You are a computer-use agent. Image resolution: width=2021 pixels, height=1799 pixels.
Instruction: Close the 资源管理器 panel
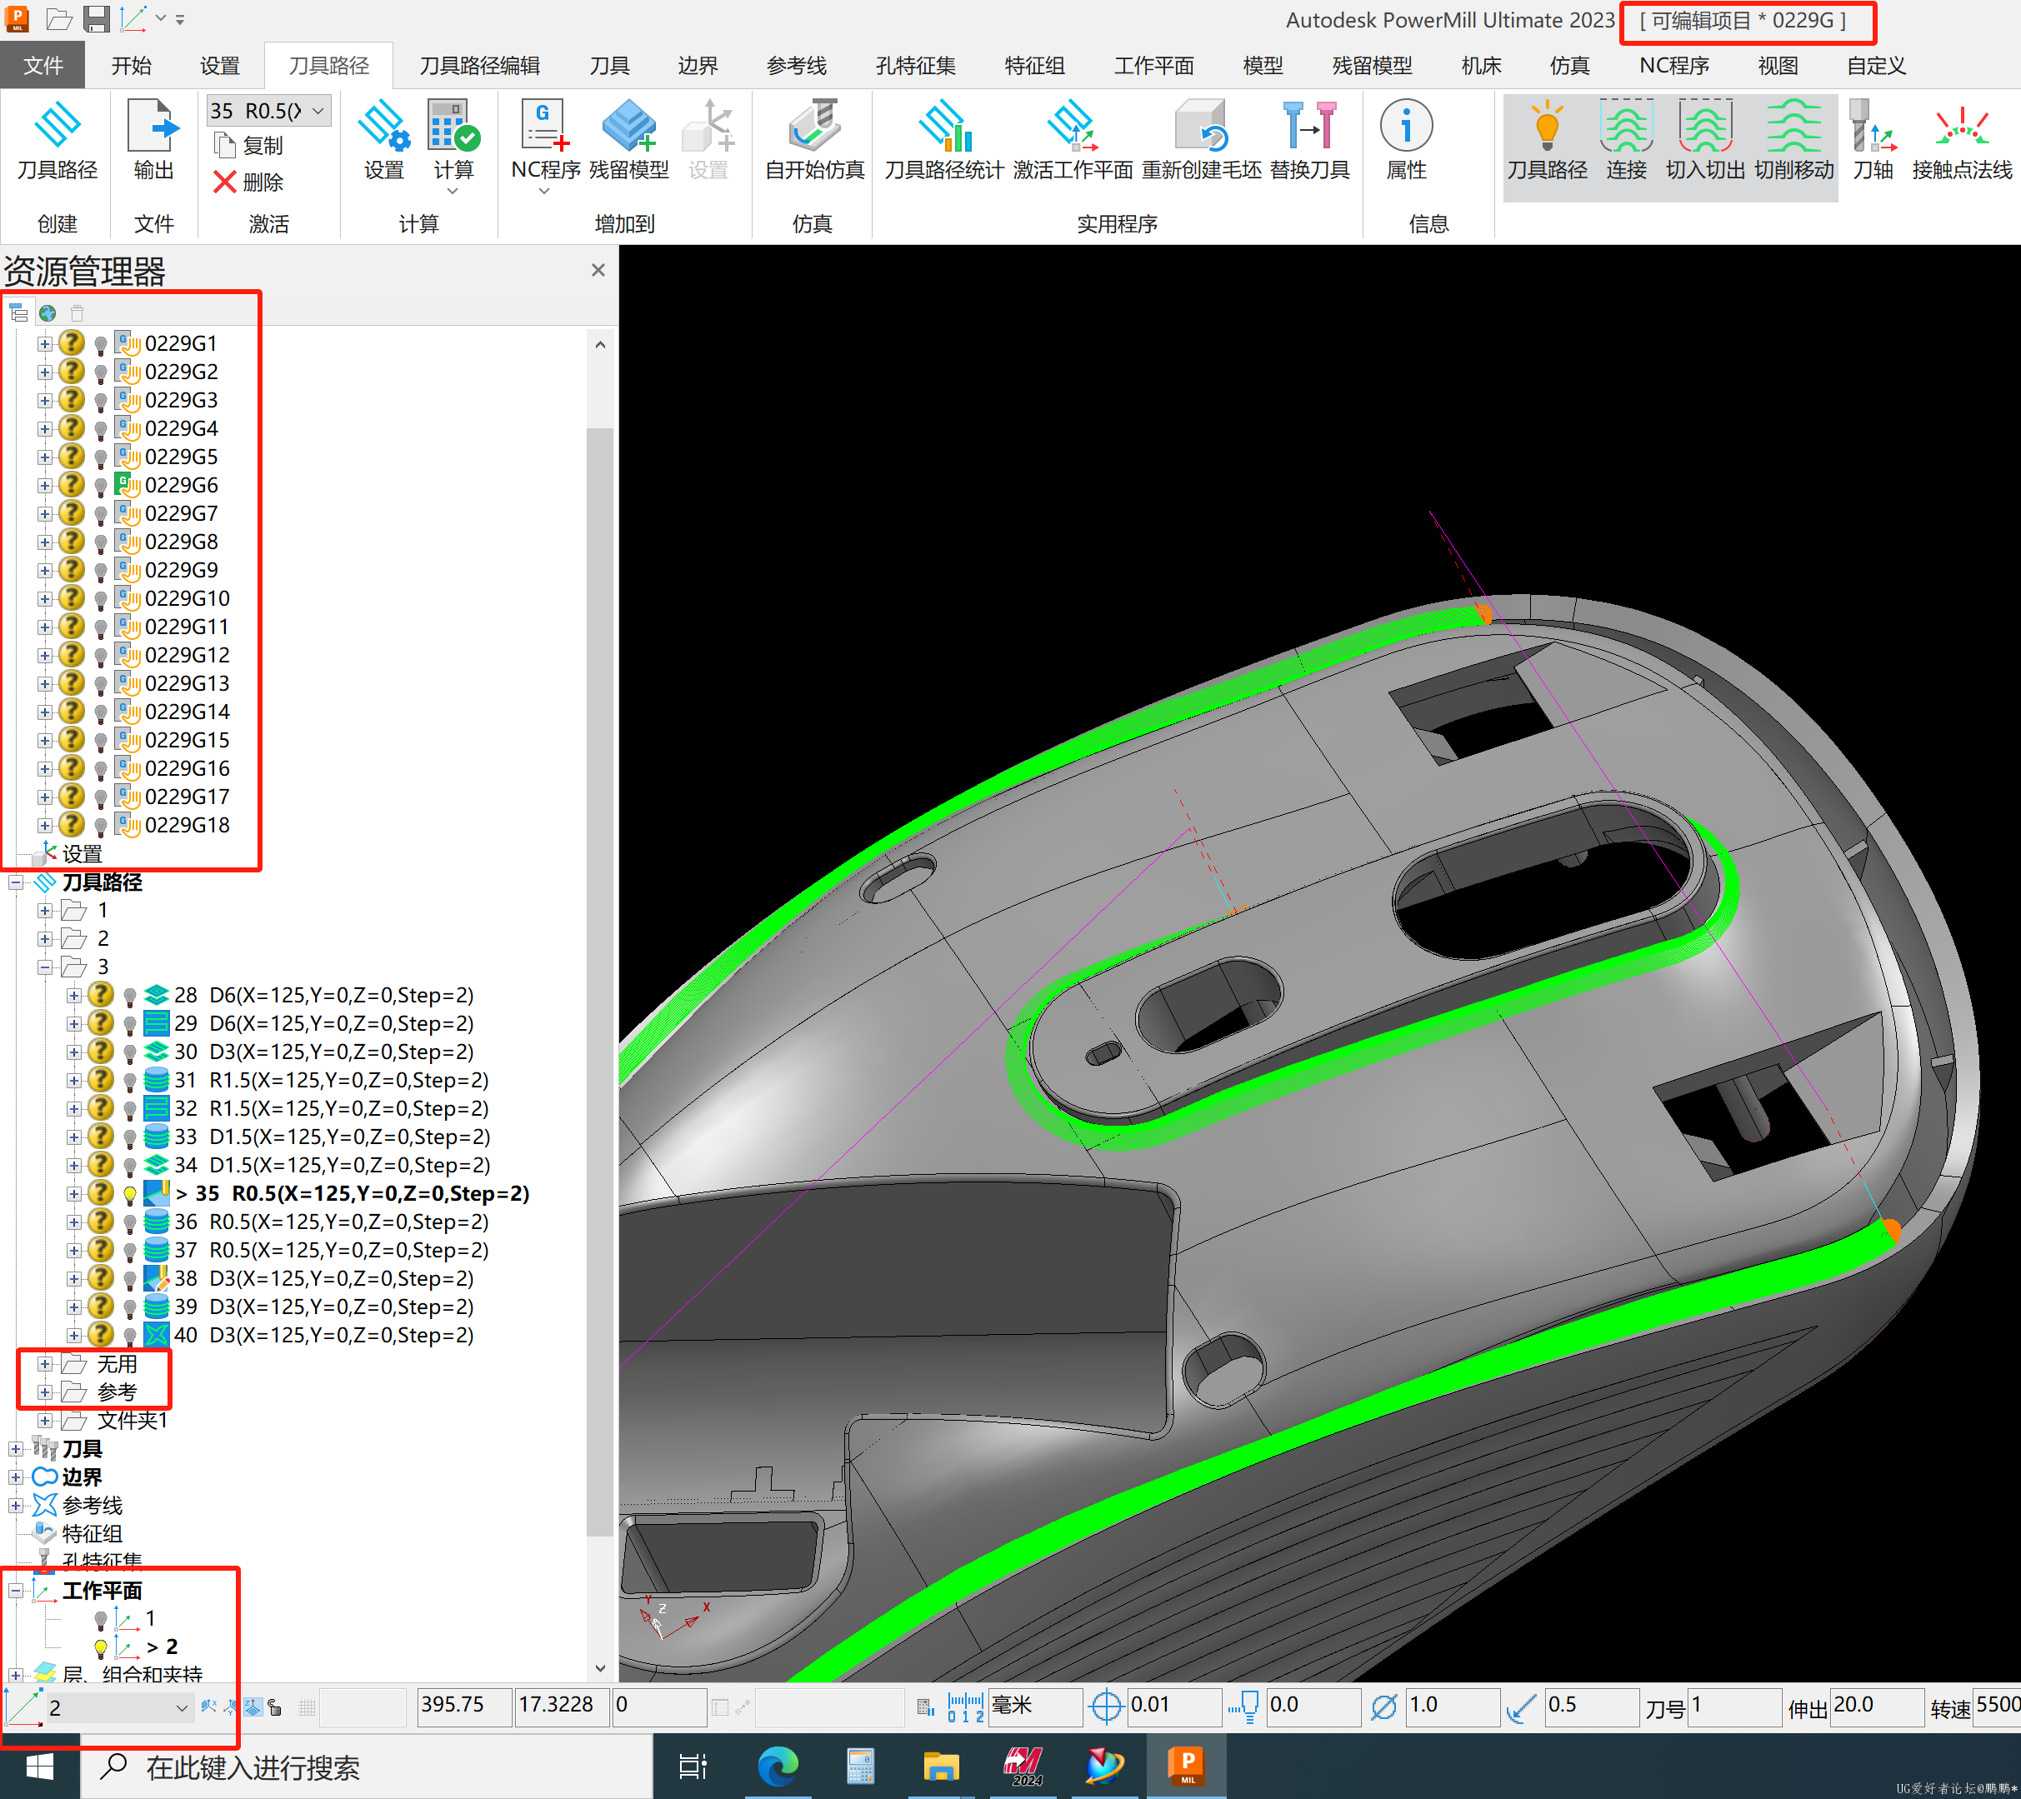(x=598, y=270)
